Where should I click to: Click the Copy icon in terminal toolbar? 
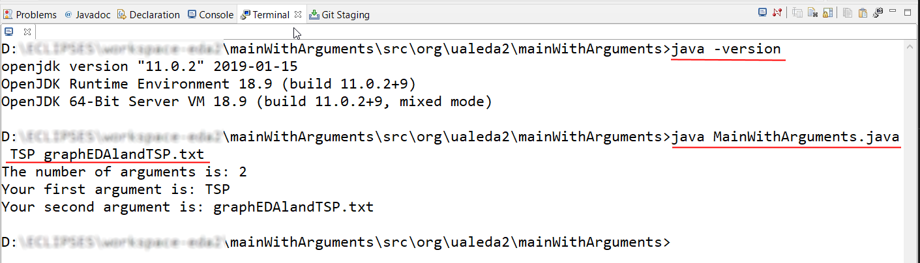pyautogui.click(x=848, y=12)
